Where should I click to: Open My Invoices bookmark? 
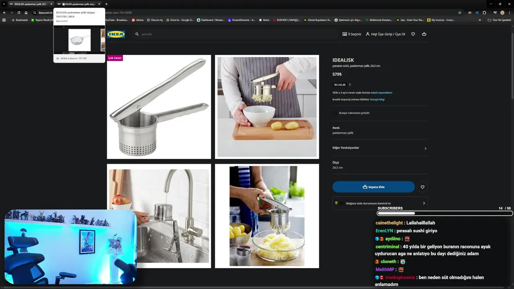coord(441,20)
